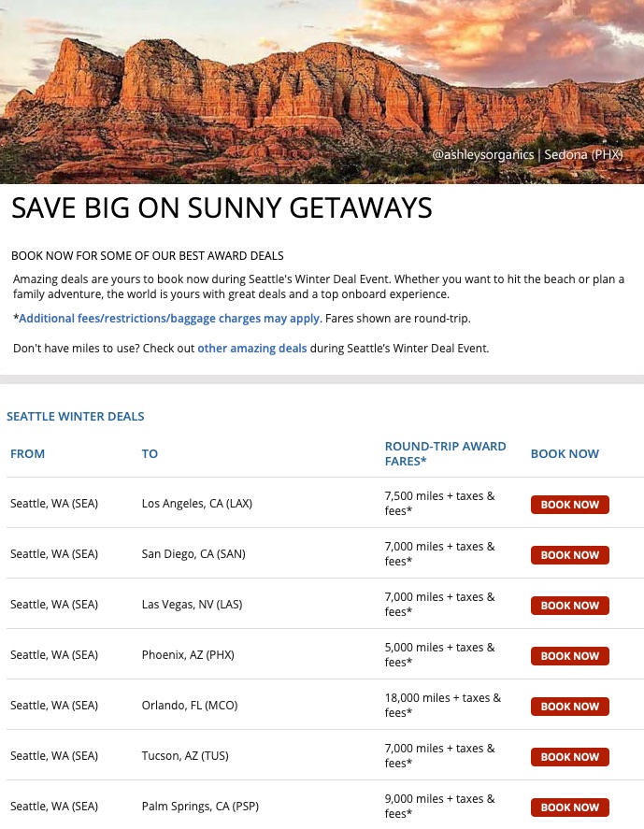Viewport: 644px width, 829px height.
Task: Click the @ashleysorganics photo credit caption
Action: 527,154
